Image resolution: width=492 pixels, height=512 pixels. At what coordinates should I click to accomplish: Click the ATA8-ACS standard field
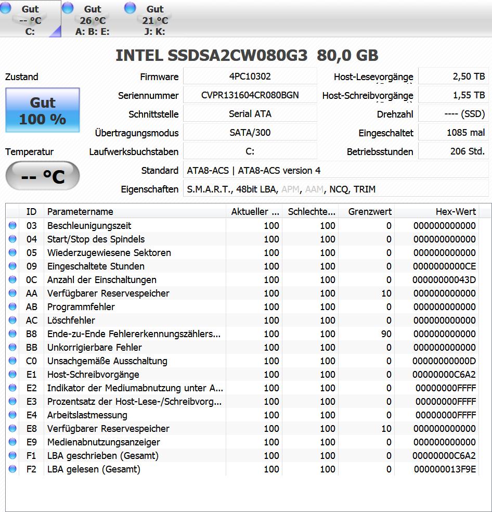pos(336,170)
